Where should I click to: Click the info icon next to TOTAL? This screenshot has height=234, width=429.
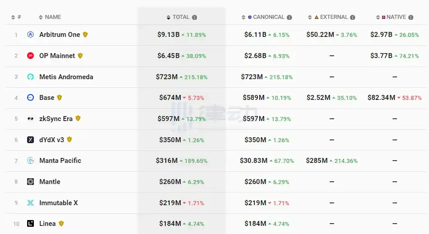(x=195, y=18)
